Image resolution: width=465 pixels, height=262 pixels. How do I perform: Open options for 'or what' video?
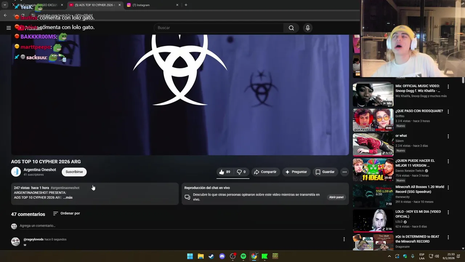pos(448,136)
